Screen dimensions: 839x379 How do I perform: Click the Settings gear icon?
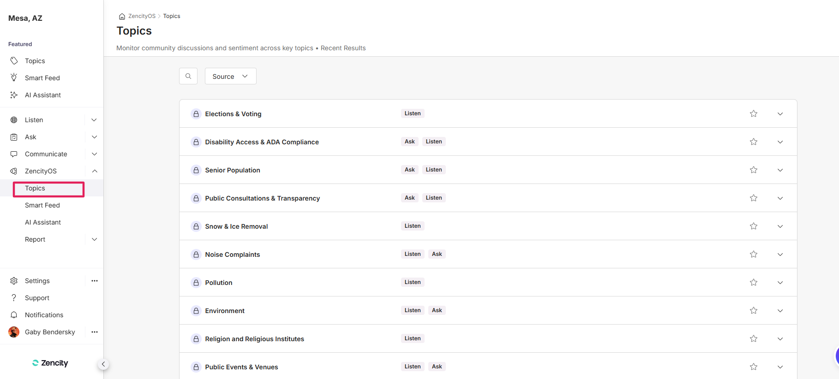(14, 281)
